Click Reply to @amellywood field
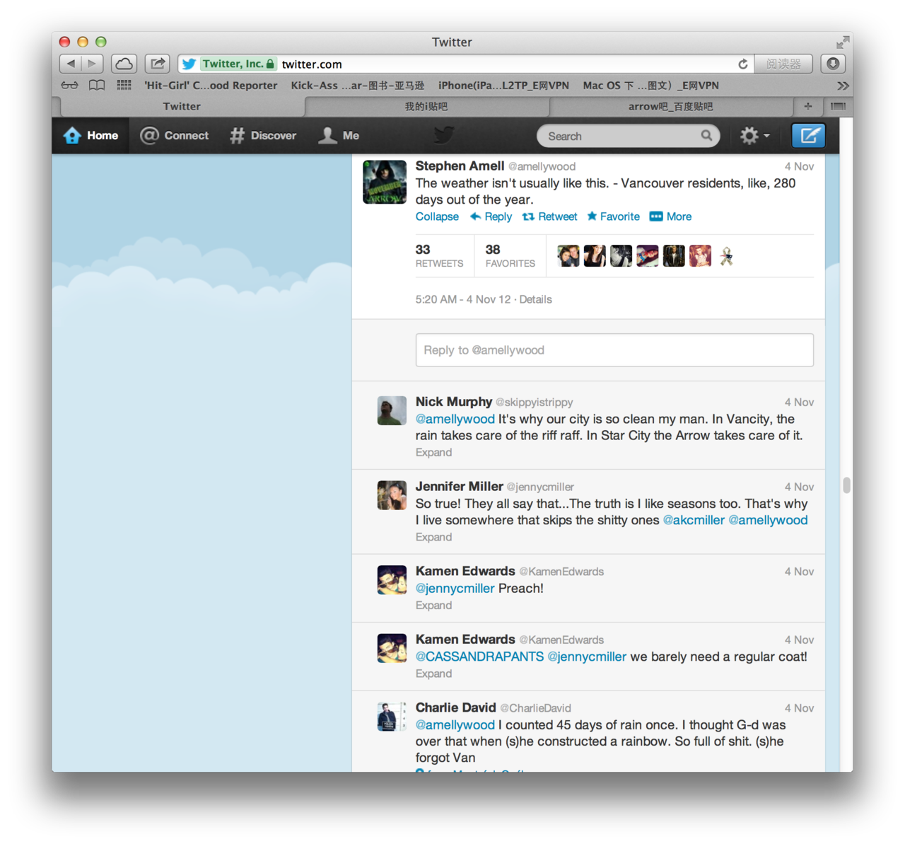This screenshot has height=844, width=905. (x=614, y=349)
